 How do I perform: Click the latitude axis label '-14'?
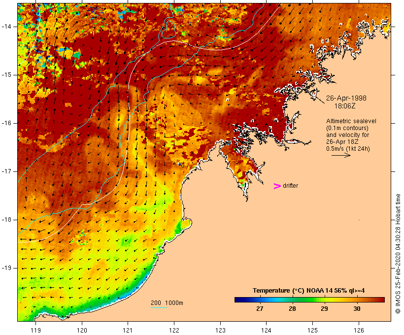click(x=6, y=27)
